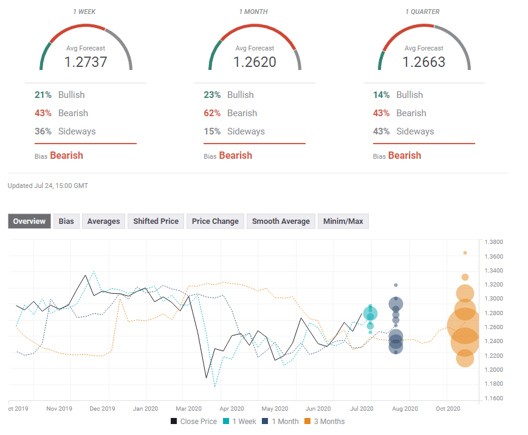
Task: Toggle 1 Week series in legend
Action: click(244, 421)
